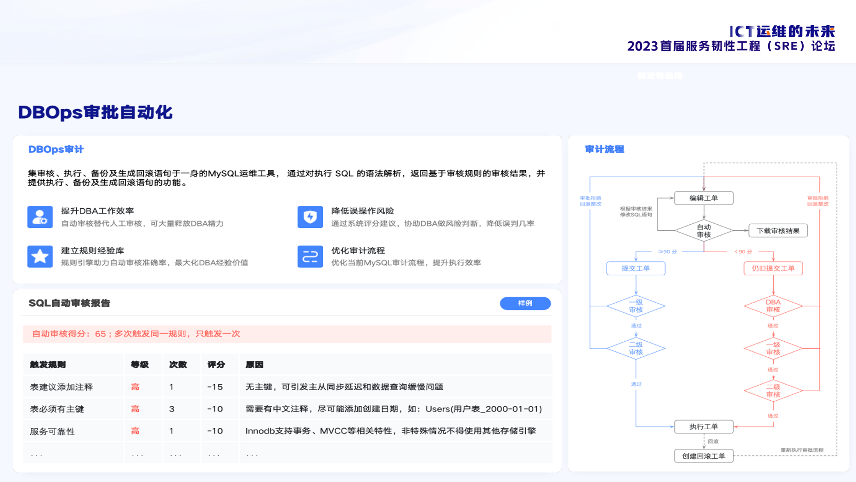856x482 pixels.
Task: Select the 编辑工单 flowchart box
Action: click(x=704, y=198)
